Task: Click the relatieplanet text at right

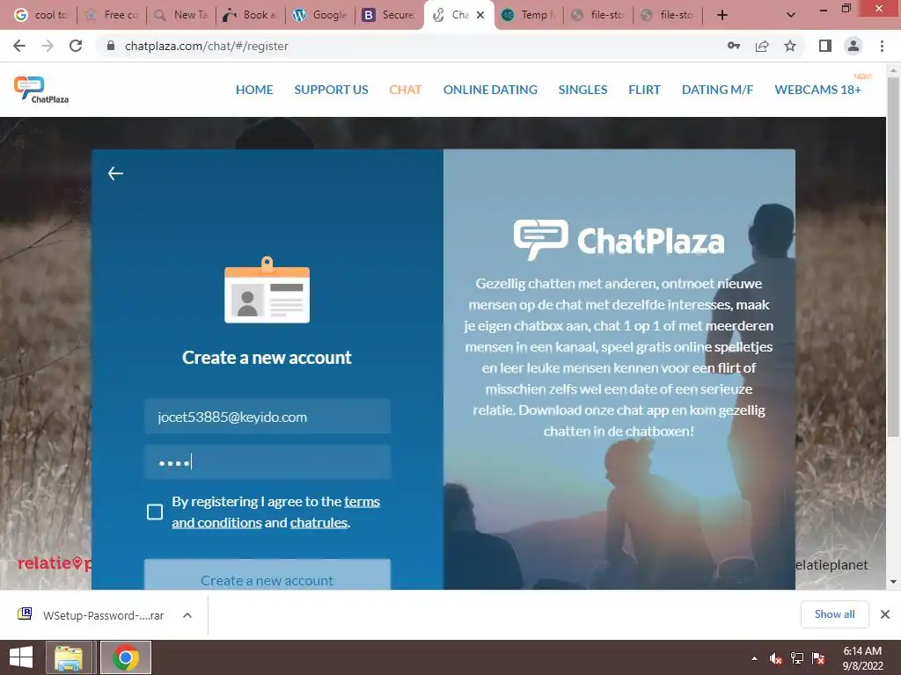Action: pyautogui.click(x=831, y=565)
